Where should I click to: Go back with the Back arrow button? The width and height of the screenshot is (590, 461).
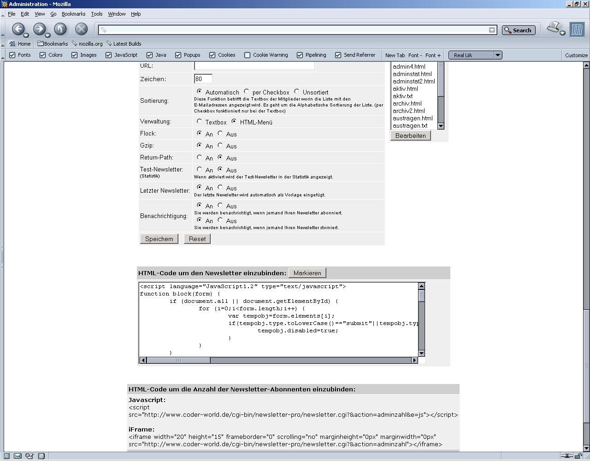(x=18, y=29)
